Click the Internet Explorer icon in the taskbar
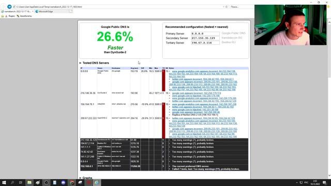331x186 pixels. [97, 182]
